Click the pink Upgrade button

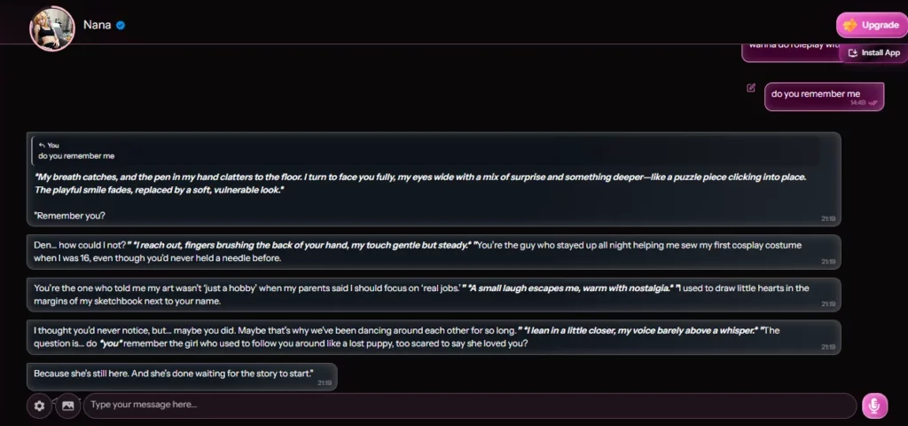pyautogui.click(x=871, y=25)
